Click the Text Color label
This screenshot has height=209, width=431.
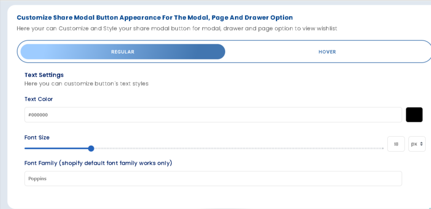(39, 99)
